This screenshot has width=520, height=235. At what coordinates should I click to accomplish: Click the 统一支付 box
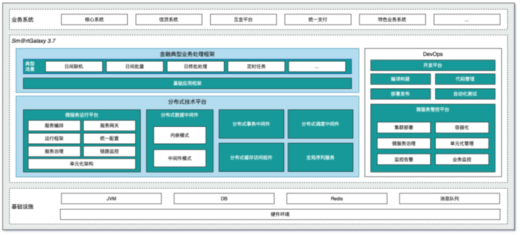317,20
